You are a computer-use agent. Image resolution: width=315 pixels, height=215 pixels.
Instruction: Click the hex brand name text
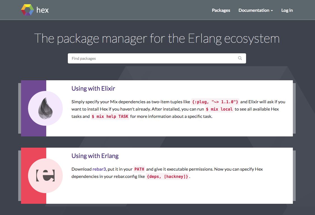(x=42, y=10)
